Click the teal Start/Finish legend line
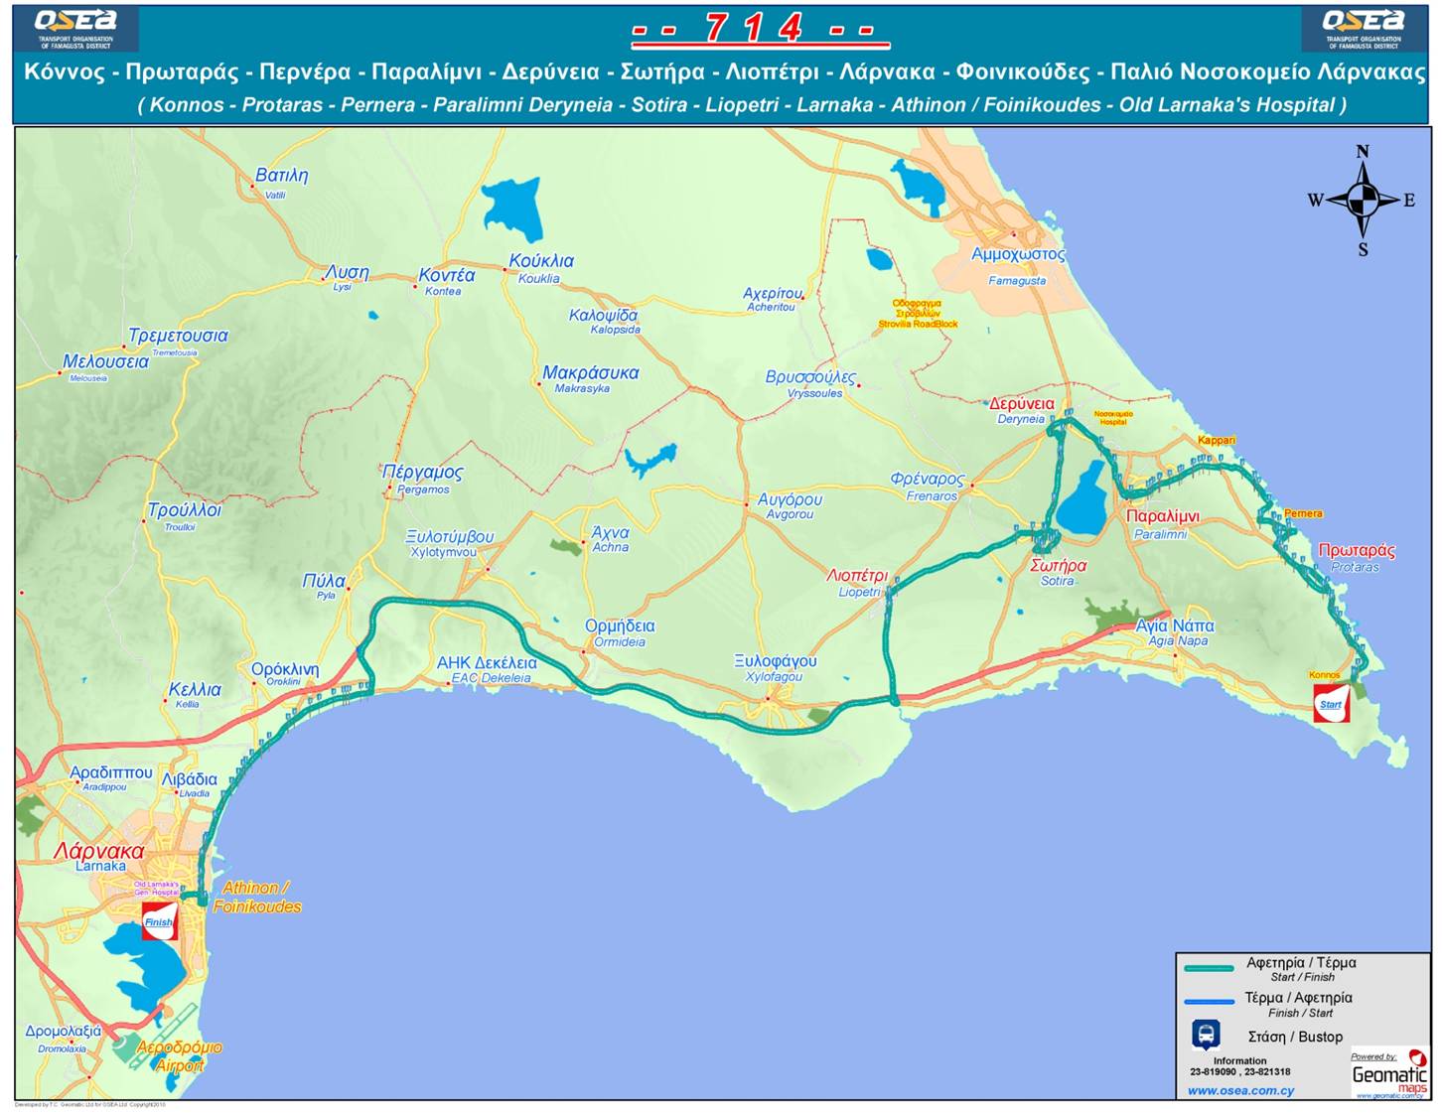 pyautogui.click(x=1209, y=967)
